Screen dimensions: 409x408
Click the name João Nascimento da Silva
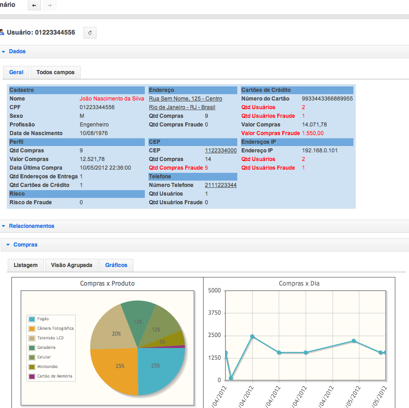pyautogui.click(x=112, y=99)
